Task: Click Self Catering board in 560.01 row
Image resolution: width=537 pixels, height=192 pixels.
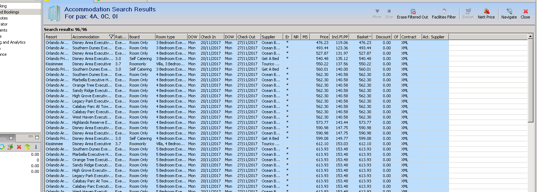Action: (x=140, y=69)
